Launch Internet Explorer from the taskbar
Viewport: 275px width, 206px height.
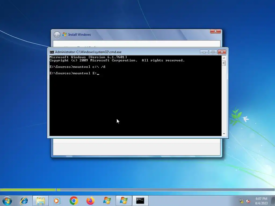point(24,201)
